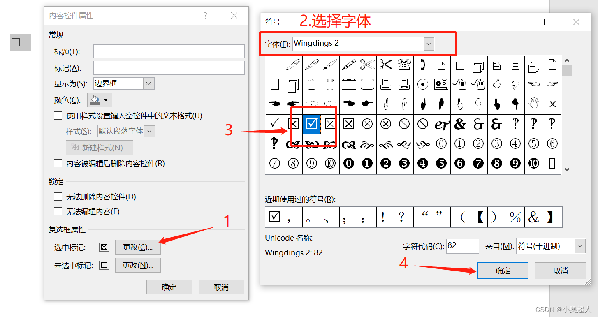
Task: Choose the telephone handset symbol
Action: coord(423,65)
